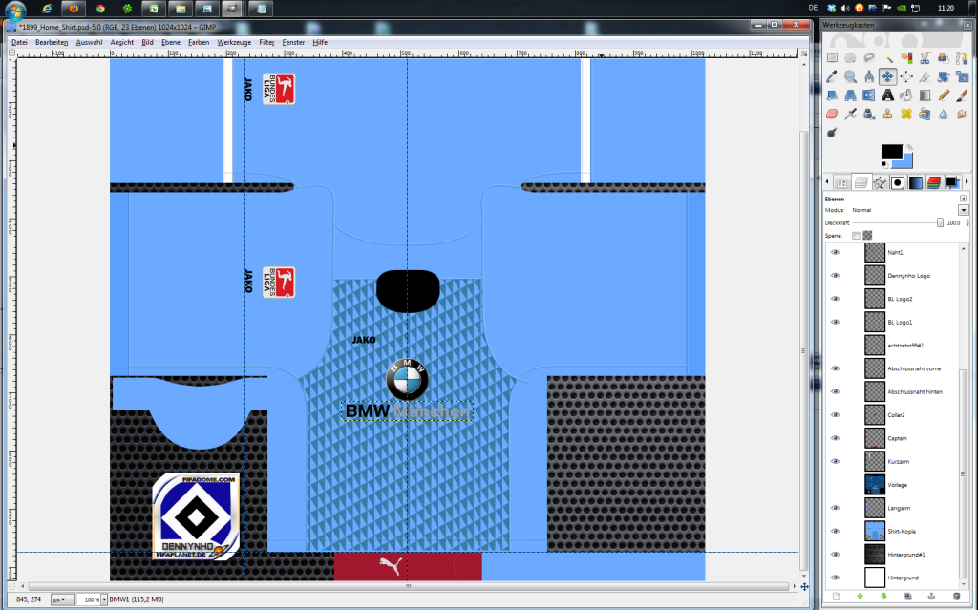This screenshot has width=978, height=610.
Task: Raise the layer with green up arrow
Action: [x=861, y=597]
